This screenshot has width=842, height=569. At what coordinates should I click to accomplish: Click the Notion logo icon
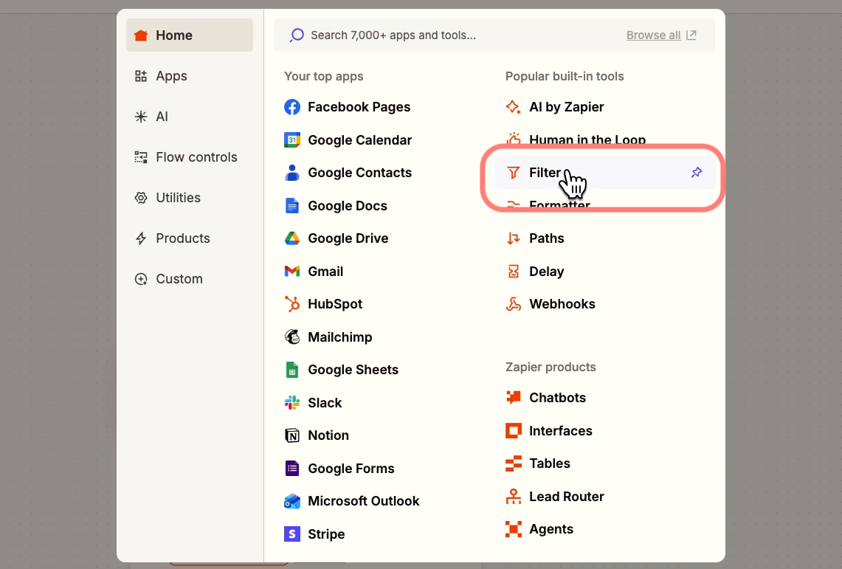coord(292,435)
